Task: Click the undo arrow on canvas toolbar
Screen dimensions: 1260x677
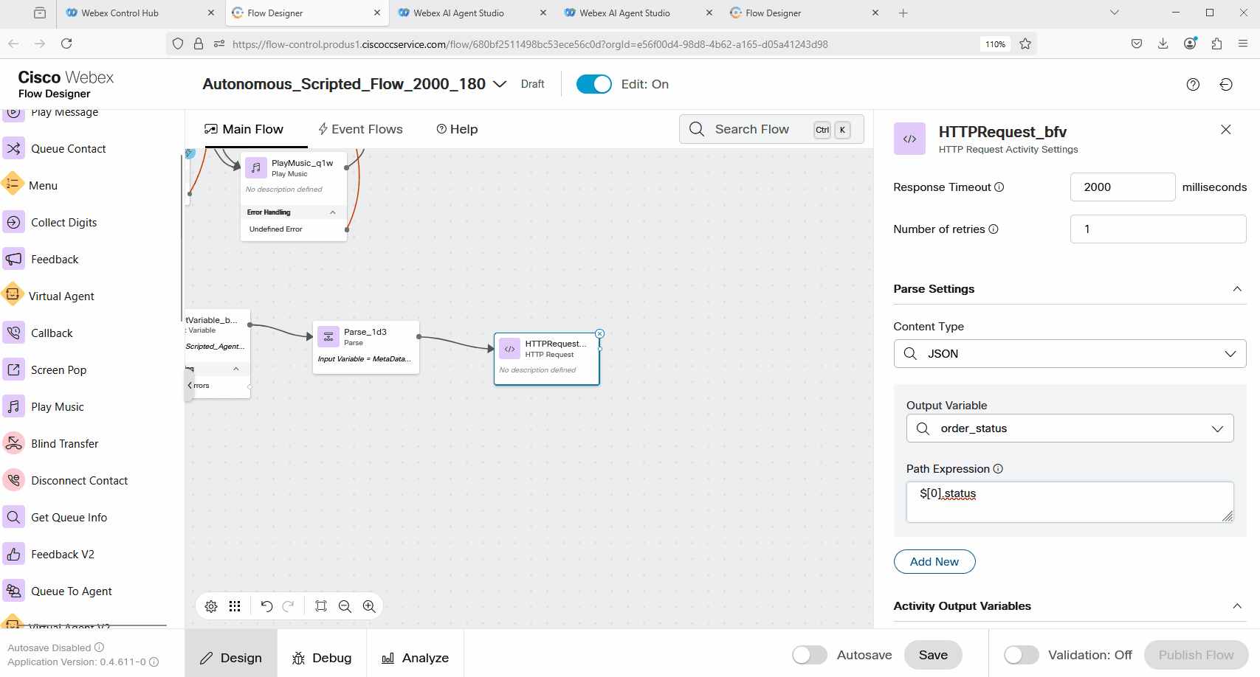Action: tap(266, 606)
